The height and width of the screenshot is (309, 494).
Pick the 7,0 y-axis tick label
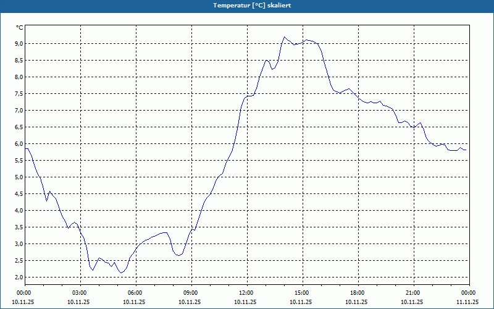[19, 111]
